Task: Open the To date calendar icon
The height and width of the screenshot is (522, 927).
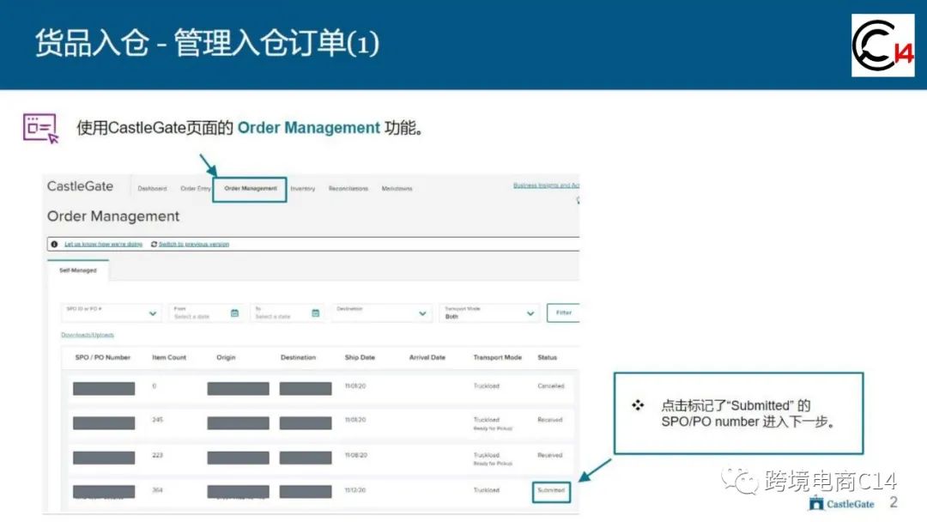Action: (x=316, y=313)
